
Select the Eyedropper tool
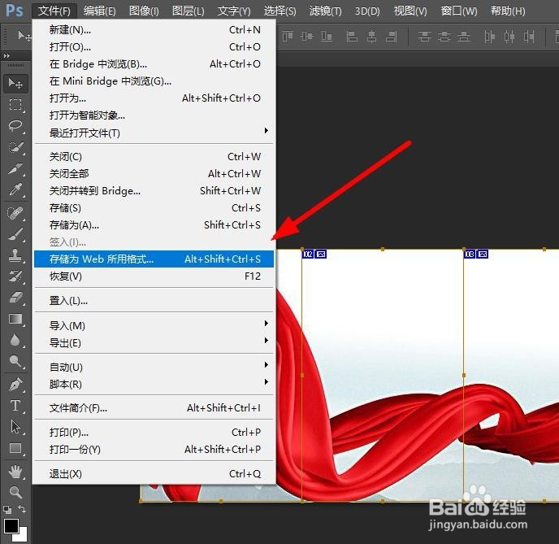point(15,189)
